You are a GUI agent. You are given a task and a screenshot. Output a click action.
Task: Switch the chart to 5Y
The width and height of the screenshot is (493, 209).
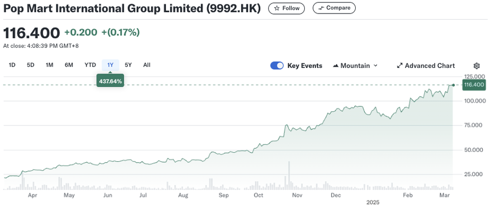[128, 65]
